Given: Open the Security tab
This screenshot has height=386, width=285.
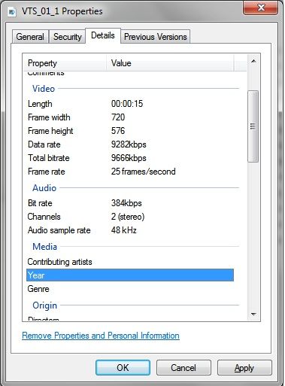Looking at the screenshot, I should [x=68, y=37].
